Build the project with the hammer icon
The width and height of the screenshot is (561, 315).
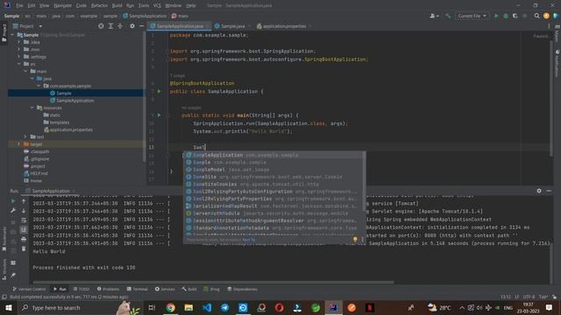coord(448,16)
